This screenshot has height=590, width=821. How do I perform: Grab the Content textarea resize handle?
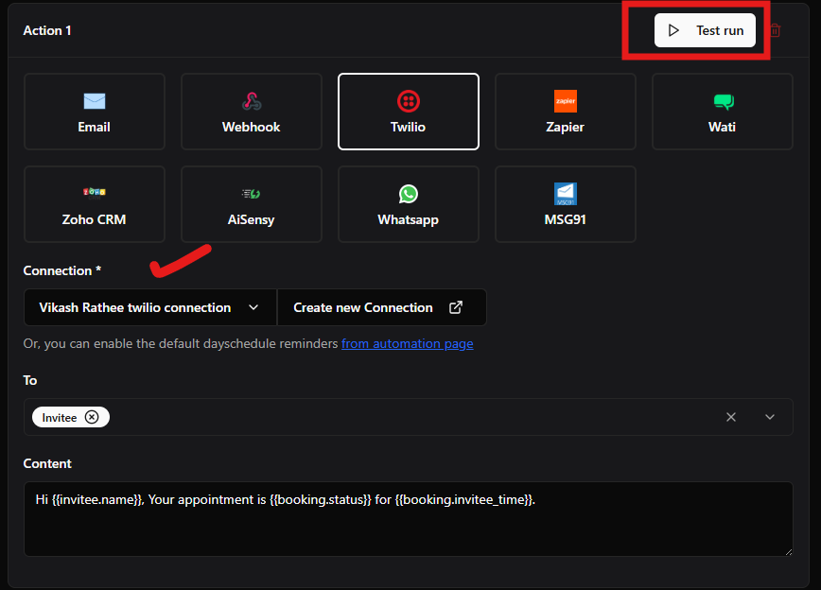tap(787, 550)
